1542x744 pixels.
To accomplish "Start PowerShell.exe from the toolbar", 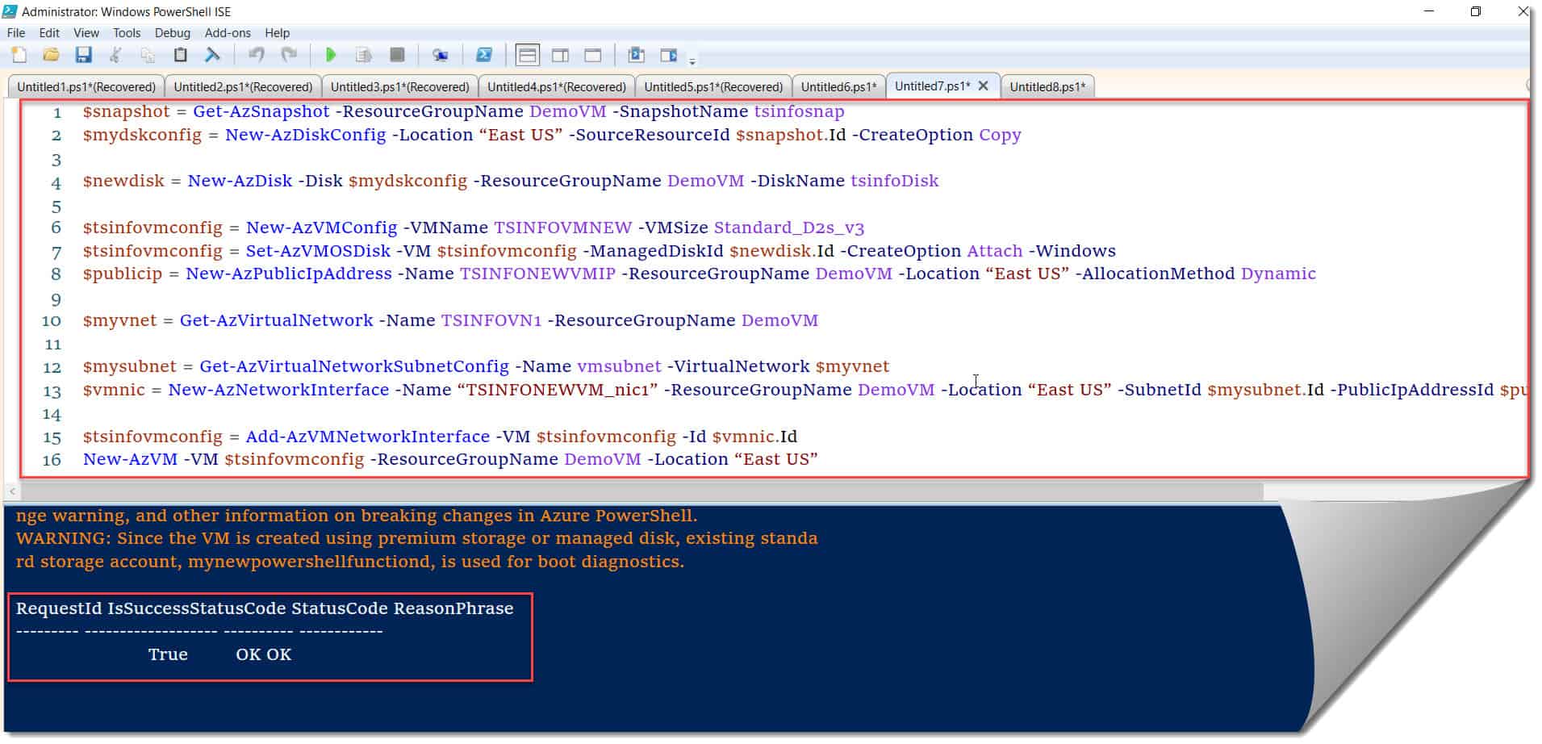I will tap(485, 55).
